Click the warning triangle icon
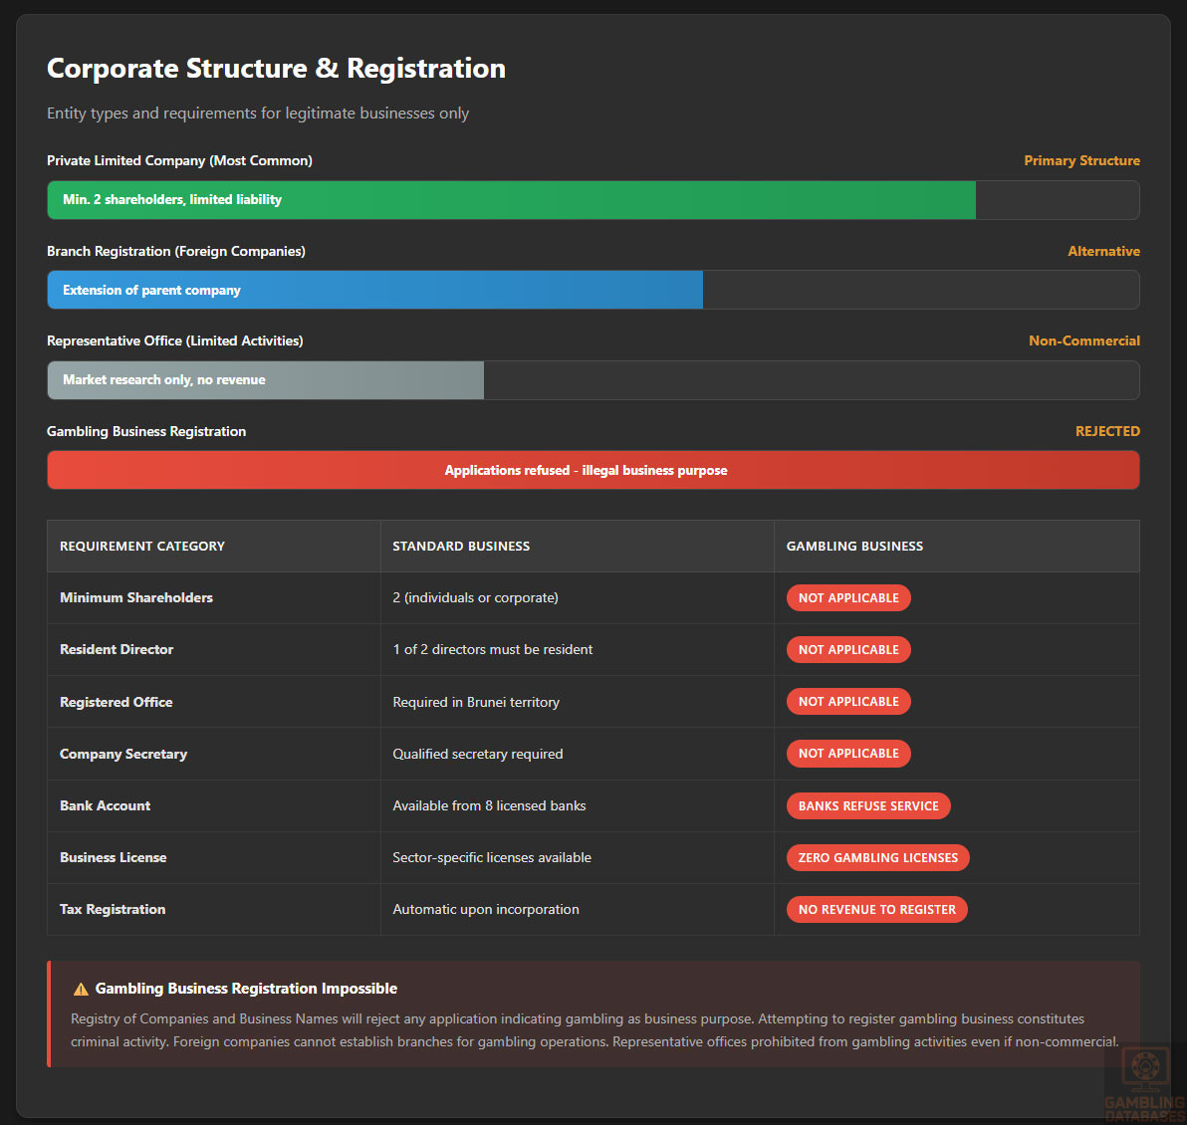Image resolution: width=1187 pixels, height=1125 pixels. [81, 989]
